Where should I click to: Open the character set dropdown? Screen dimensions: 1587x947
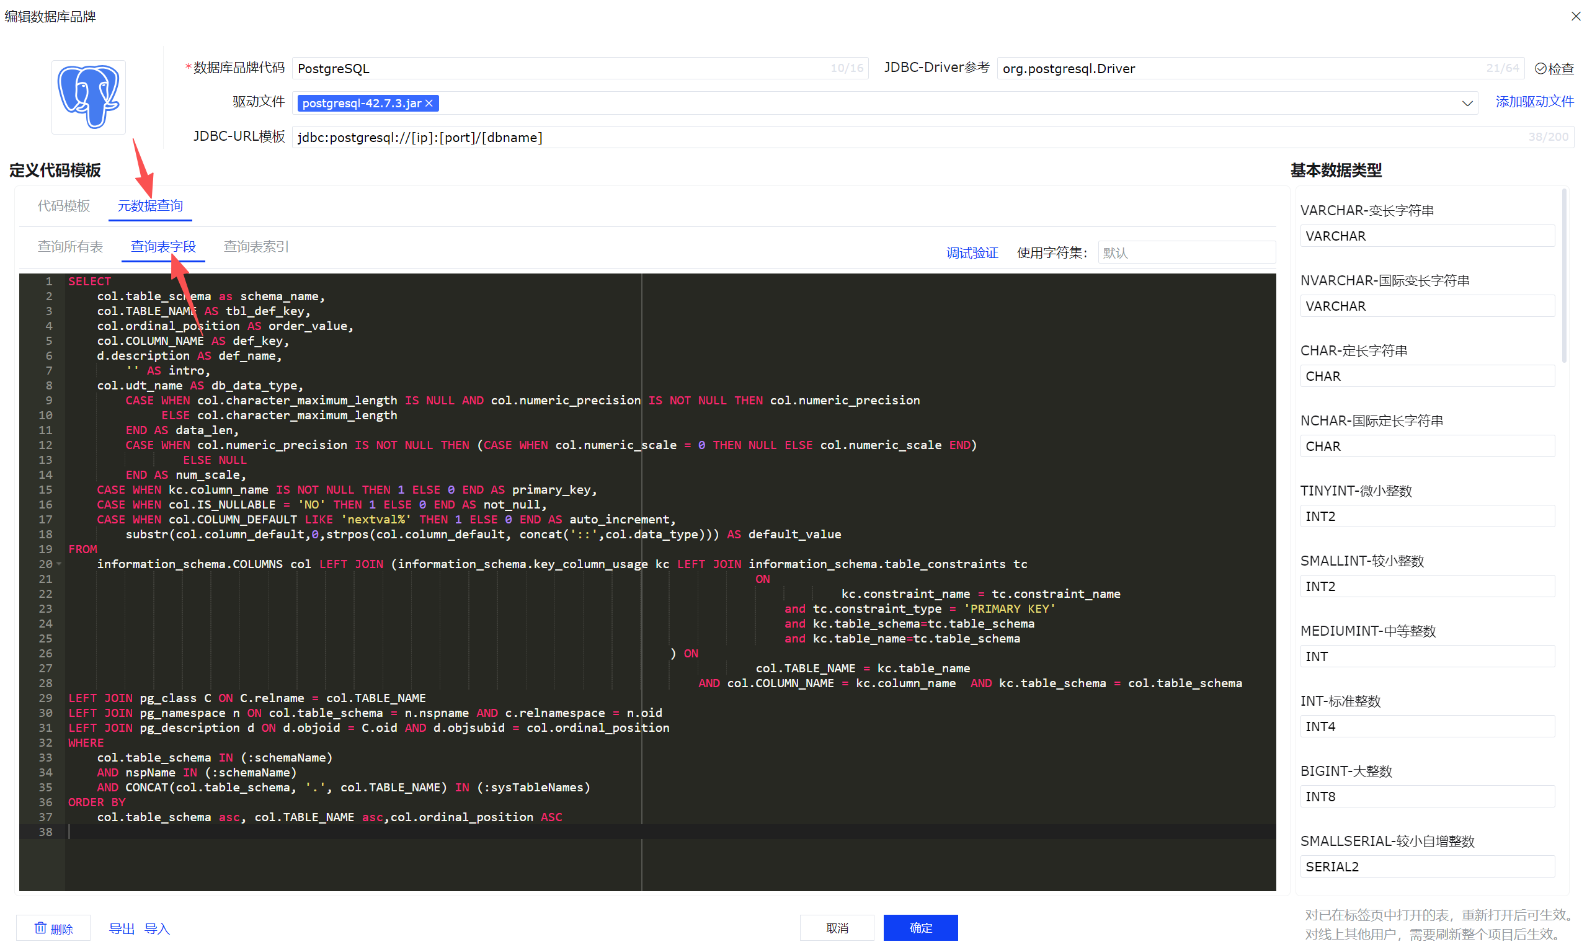[1186, 252]
